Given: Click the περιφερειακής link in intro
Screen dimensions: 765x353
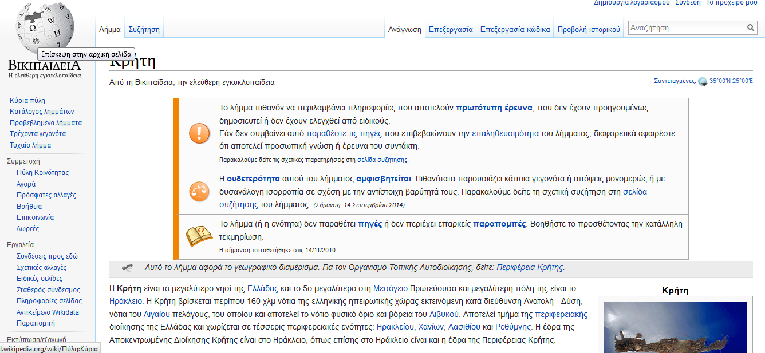Looking at the screenshot, I should 561,314.
